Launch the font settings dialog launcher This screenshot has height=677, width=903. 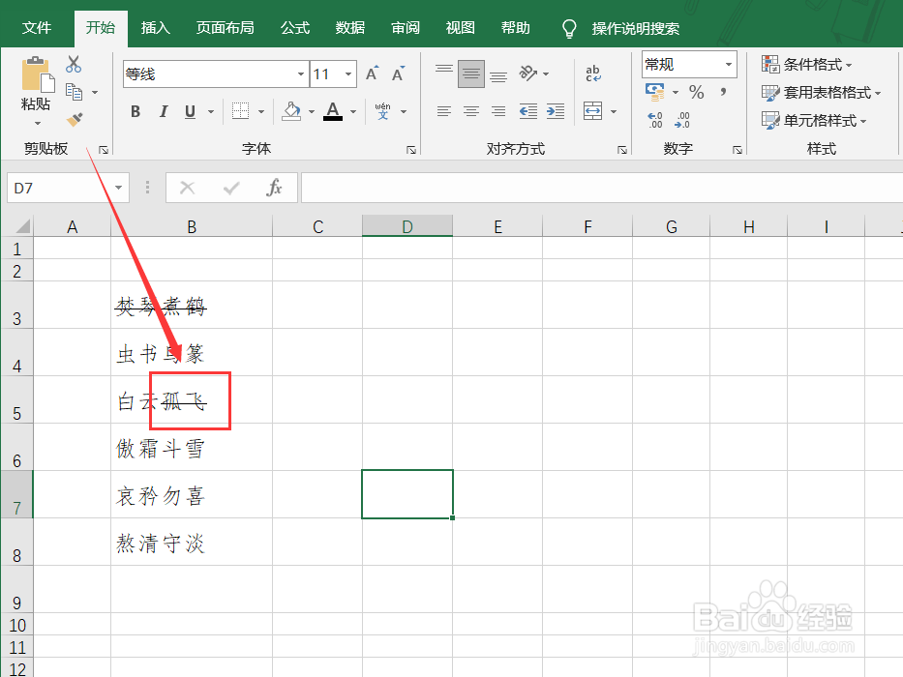pos(411,150)
